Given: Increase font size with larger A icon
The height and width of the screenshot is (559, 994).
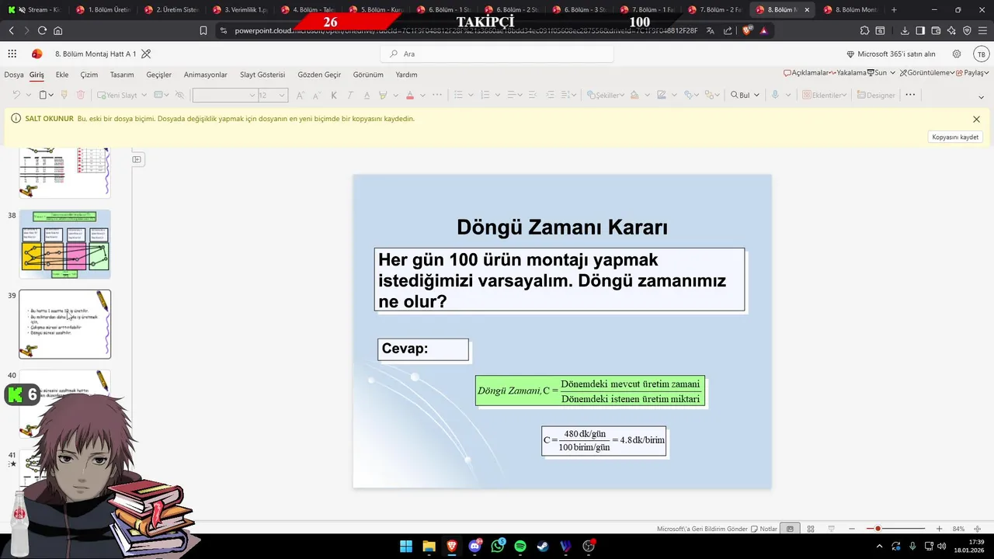Looking at the screenshot, I should [301, 95].
